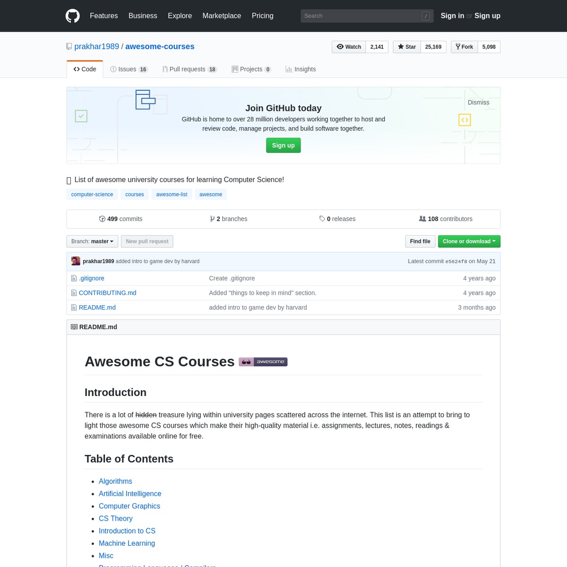The image size is (567, 567).
Task: Open Explore in the top navigation
Action: (x=180, y=16)
